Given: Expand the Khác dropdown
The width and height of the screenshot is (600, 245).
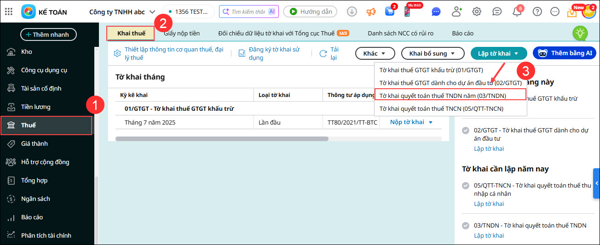Looking at the screenshot, I should (x=375, y=53).
